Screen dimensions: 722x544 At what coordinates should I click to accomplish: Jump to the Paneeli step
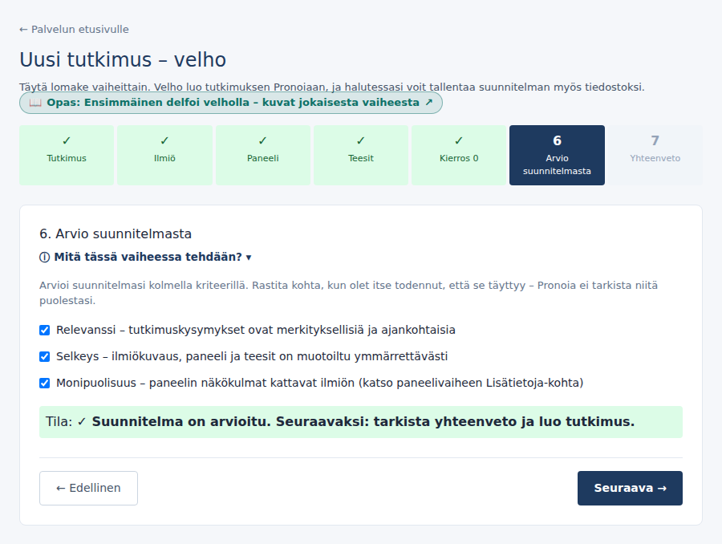click(262, 155)
